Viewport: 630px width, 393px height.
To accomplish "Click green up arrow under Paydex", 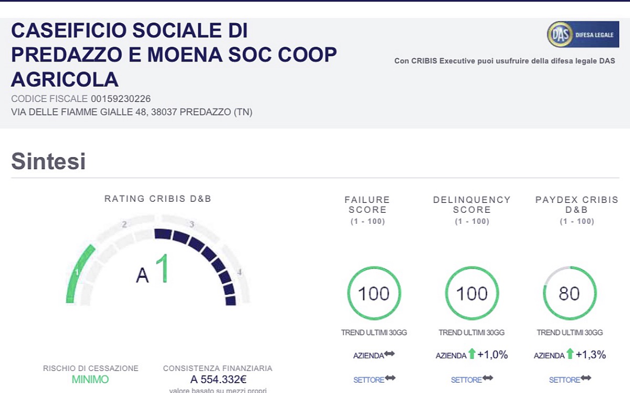I will click(570, 355).
